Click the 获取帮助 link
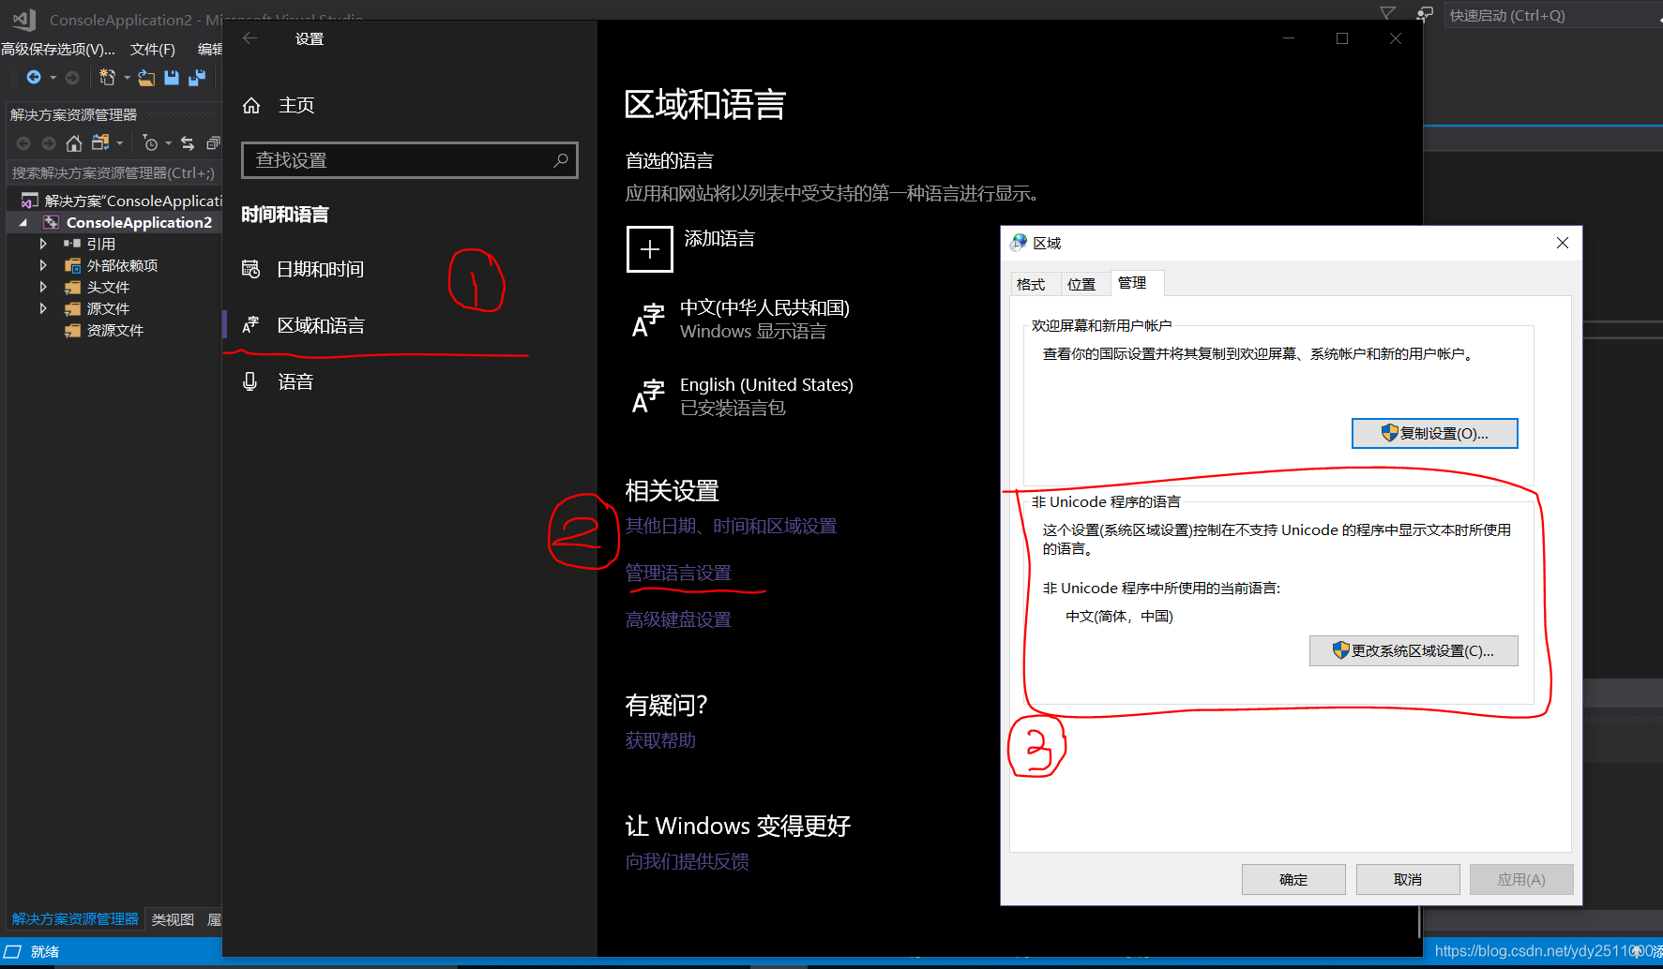The image size is (1663, 969). tap(660, 740)
